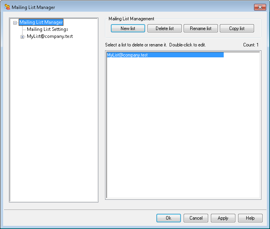The width and height of the screenshot is (270, 229).
Task: Hit the Copy list button
Action: [x=237, y=28]
